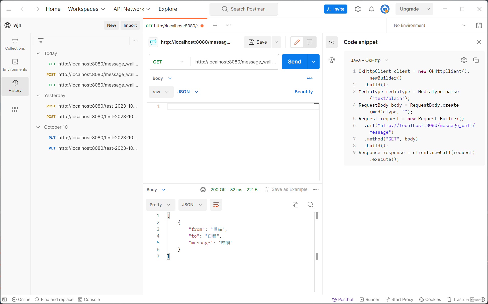The height and width of the screenshot is (304, 488).
Task: Send the request
Action: (295, 62)
